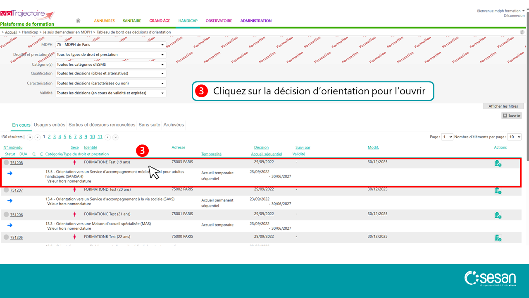
Task: Open the Archivées tab
Action: click(x=174, y=125)
